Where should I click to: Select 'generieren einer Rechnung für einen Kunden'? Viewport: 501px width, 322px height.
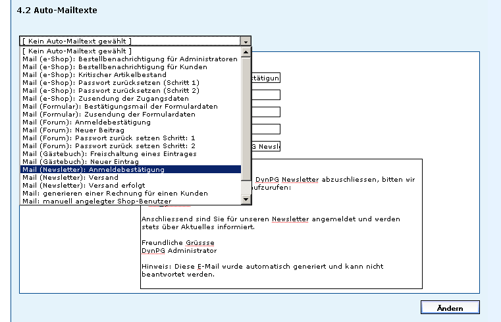pos(115,193)
